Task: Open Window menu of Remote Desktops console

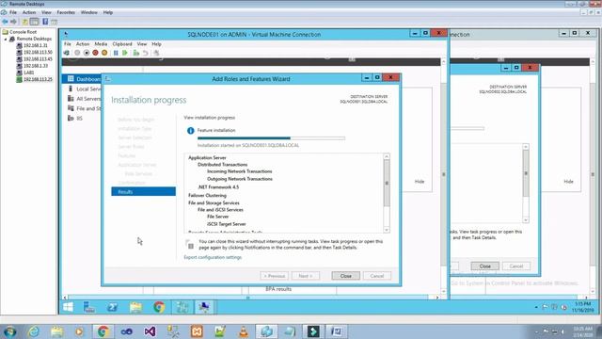Action: click(89, 12)
